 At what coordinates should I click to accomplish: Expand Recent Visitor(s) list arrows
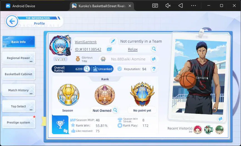pos(191,132)
